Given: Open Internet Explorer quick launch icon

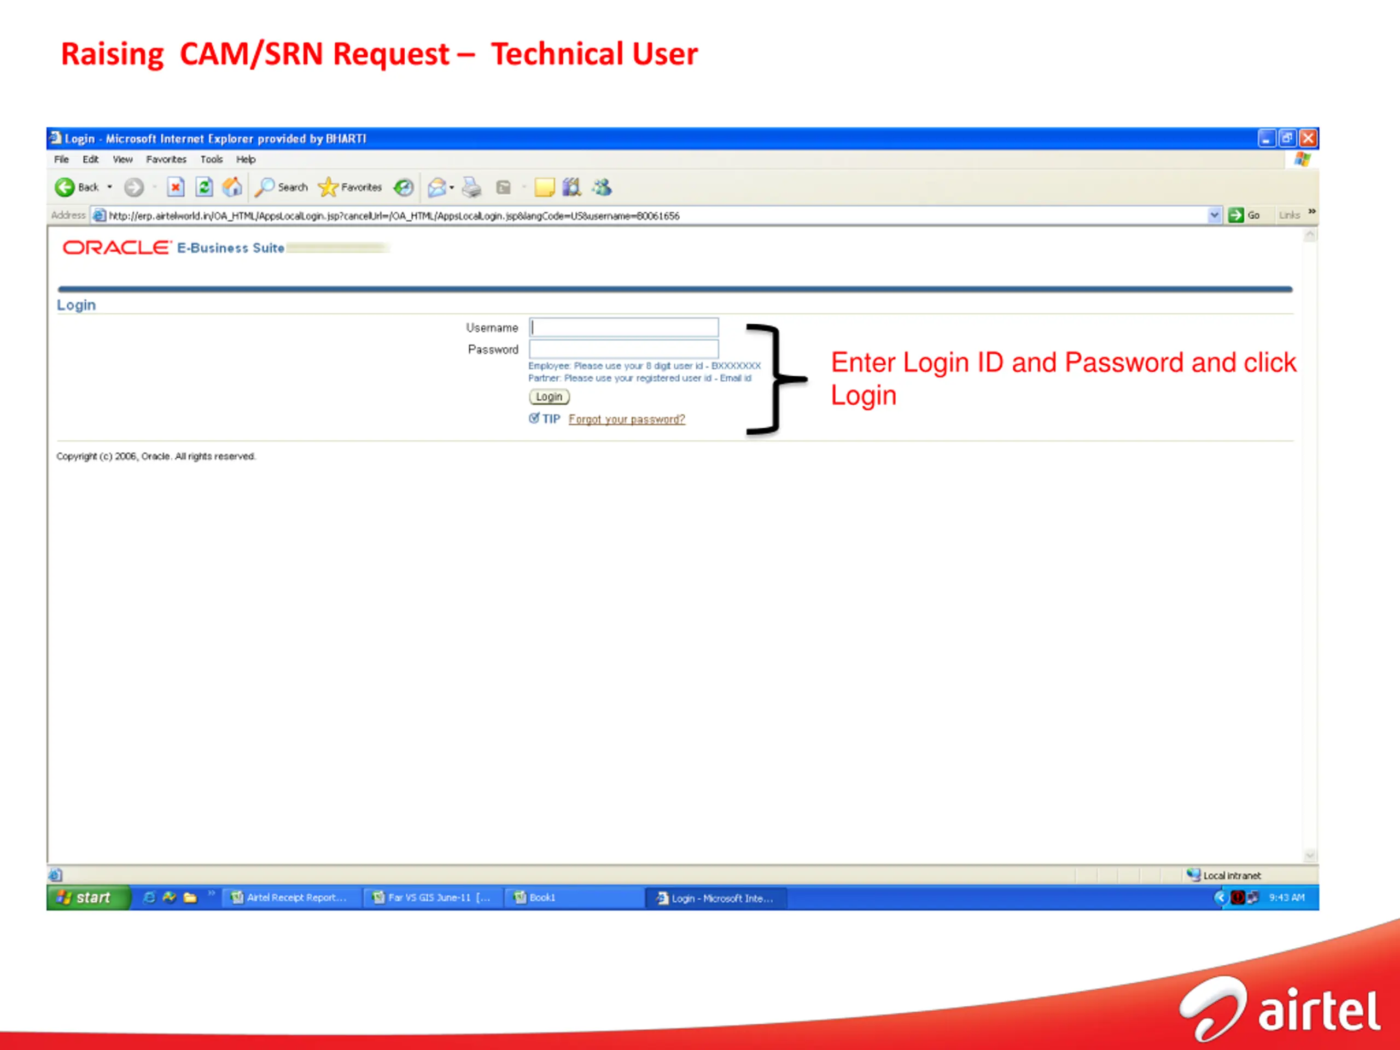Looking at the screenshot, I should (149, 897).
